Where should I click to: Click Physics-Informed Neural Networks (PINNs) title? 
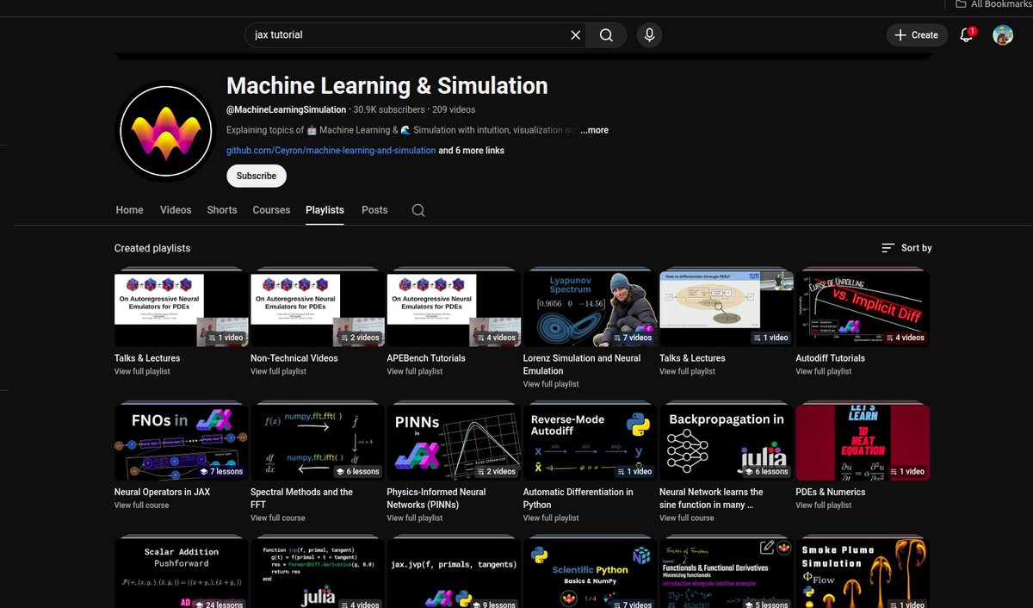point(436,499)
